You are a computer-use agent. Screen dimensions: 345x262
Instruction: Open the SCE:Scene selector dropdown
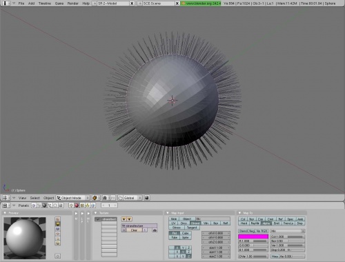(139, 3)
